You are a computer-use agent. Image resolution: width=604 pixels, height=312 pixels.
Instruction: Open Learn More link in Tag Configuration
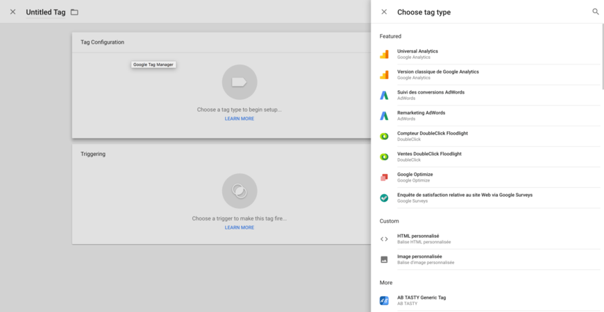coord(239,119)
